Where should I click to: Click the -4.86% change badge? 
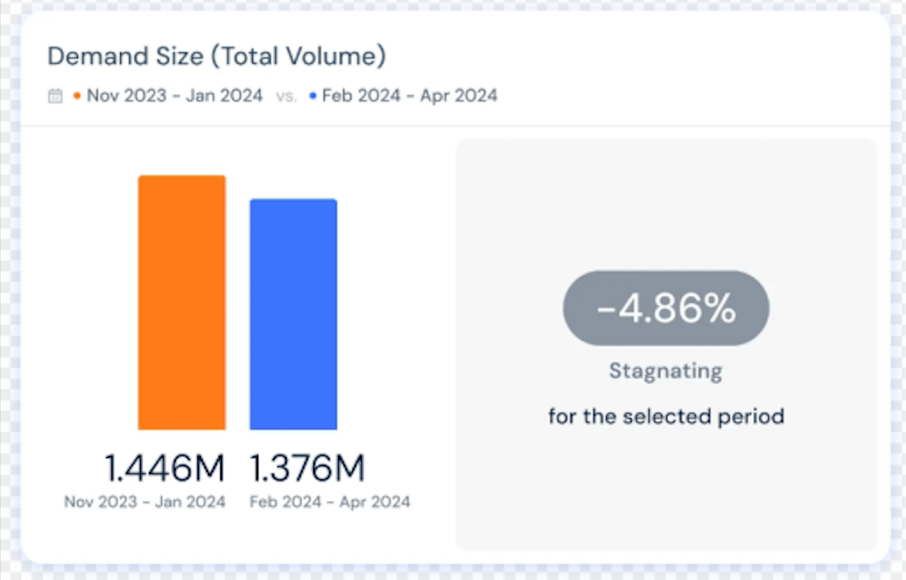[x=665, y=309]
